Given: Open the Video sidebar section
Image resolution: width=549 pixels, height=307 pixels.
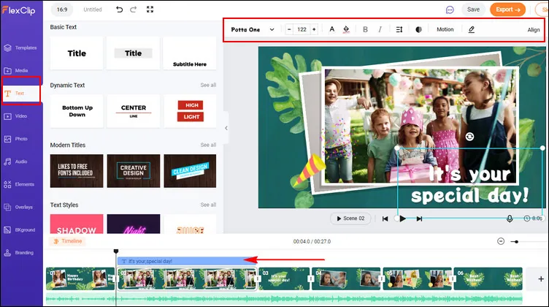Looking at the screenshot, I should (x=16, y=116).
